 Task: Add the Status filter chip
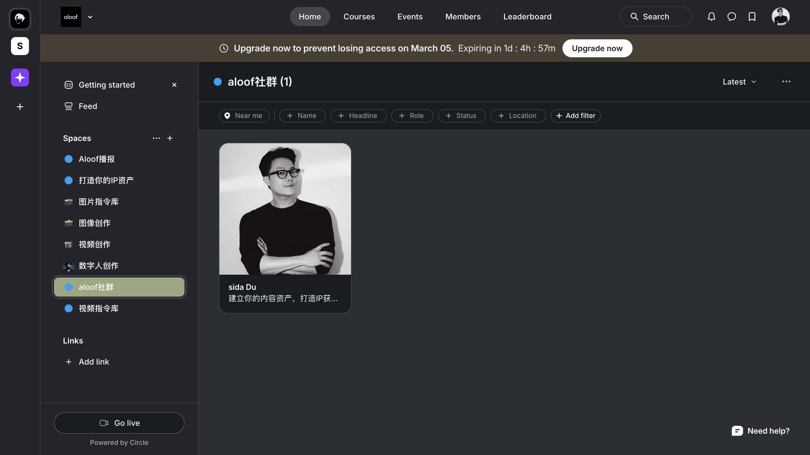(461, 115)
